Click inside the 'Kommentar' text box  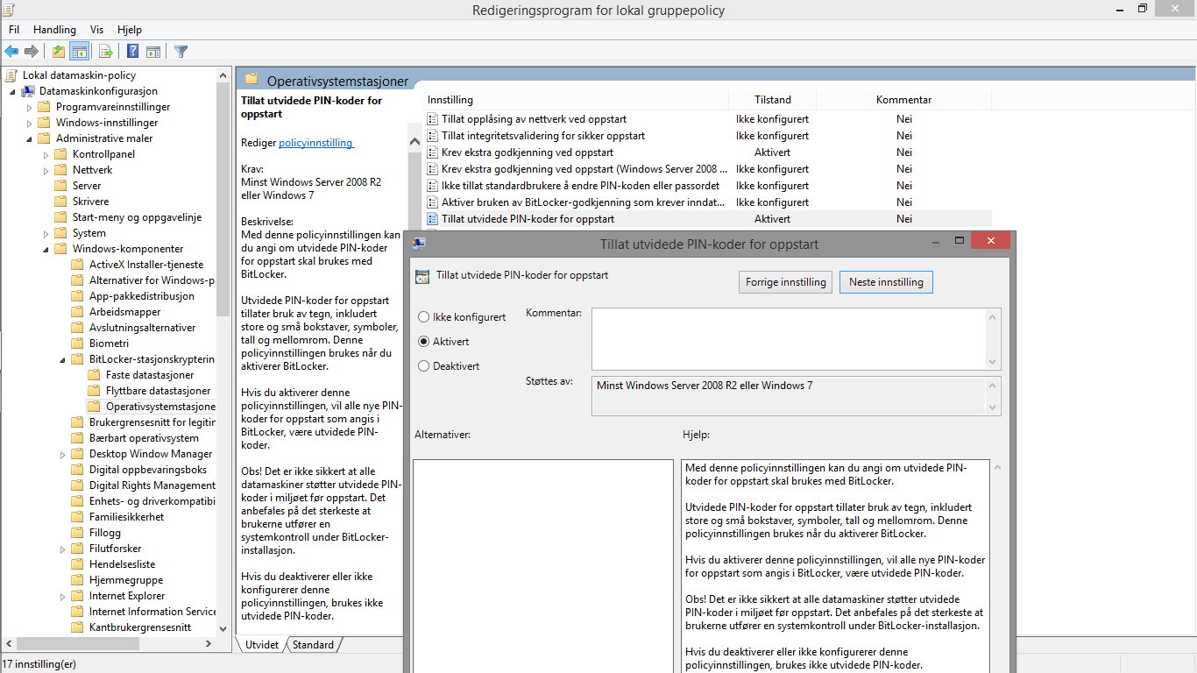click(x=789, y=338)
